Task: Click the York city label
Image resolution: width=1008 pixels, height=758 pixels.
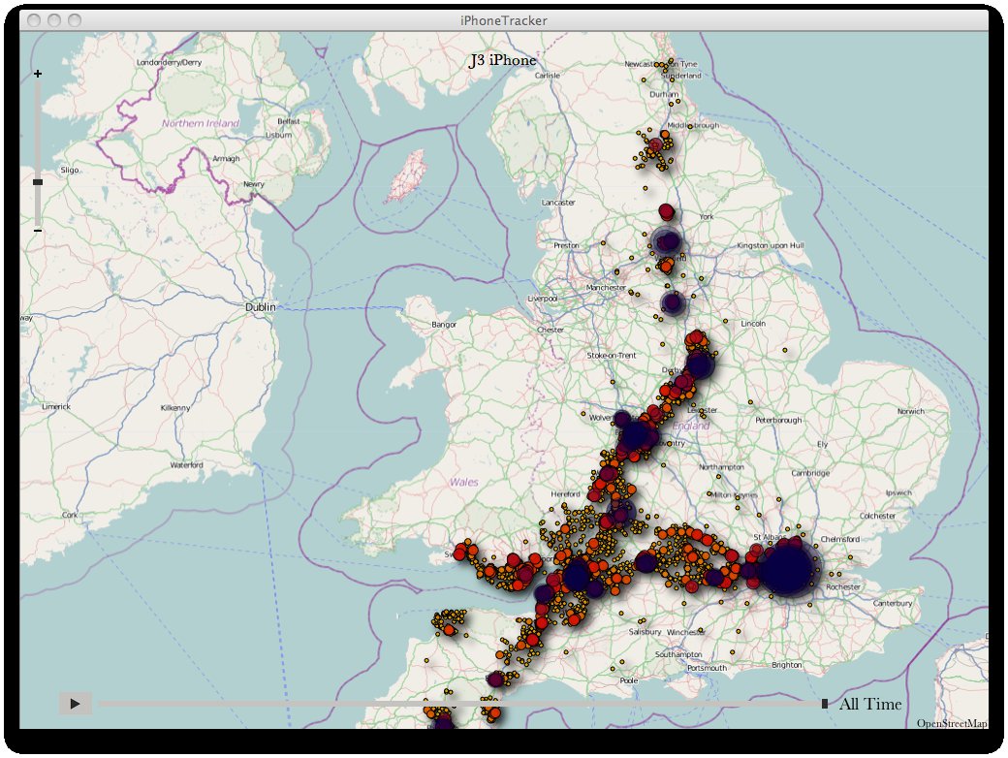Action: coord(707,217)
